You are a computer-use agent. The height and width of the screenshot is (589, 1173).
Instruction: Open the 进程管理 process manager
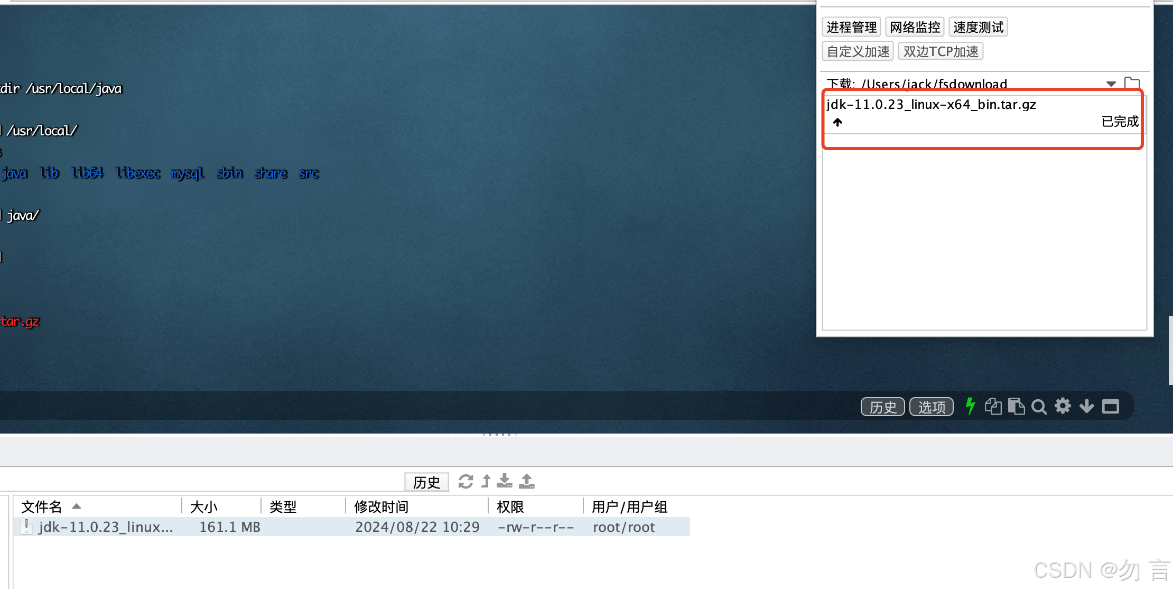[851, 27]
